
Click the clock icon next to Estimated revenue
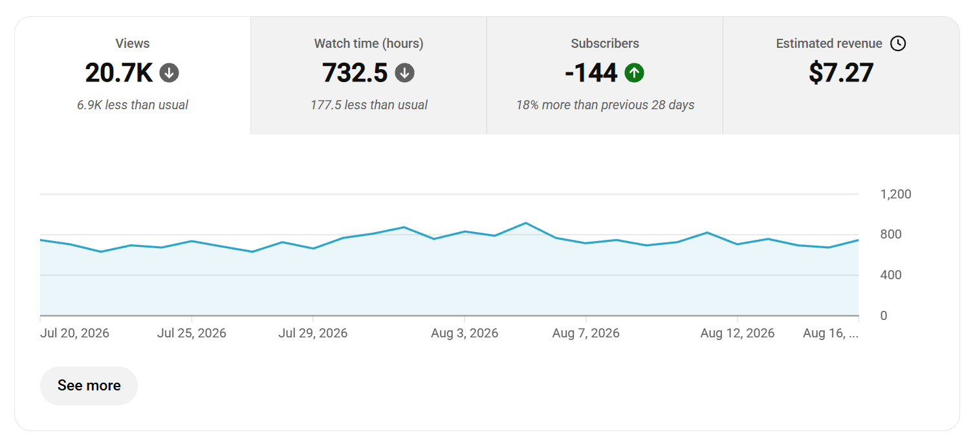pyautogui.click(x=898, y=43)
